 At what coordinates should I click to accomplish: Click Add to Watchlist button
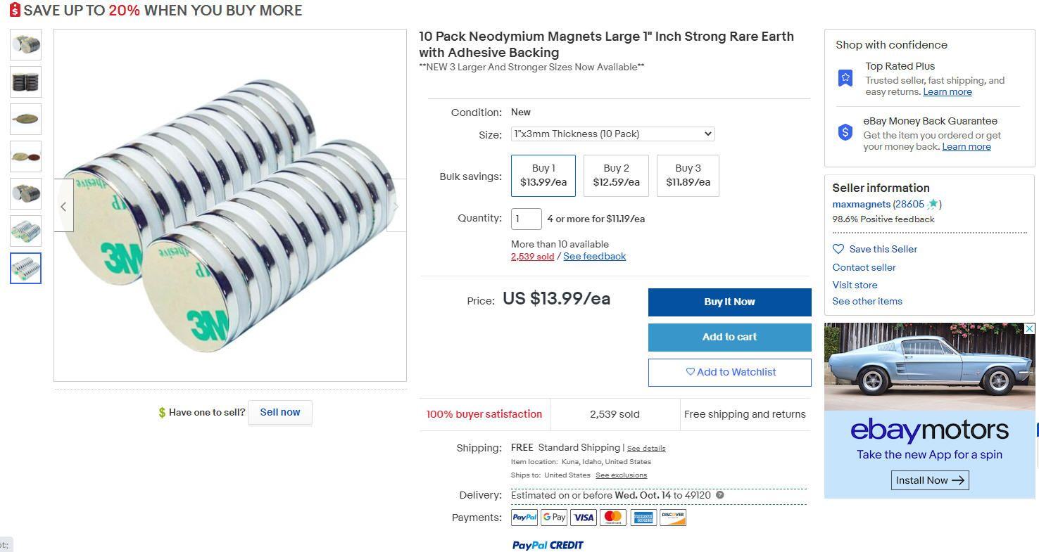[729, 372]
